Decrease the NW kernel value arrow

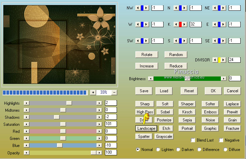138,8
